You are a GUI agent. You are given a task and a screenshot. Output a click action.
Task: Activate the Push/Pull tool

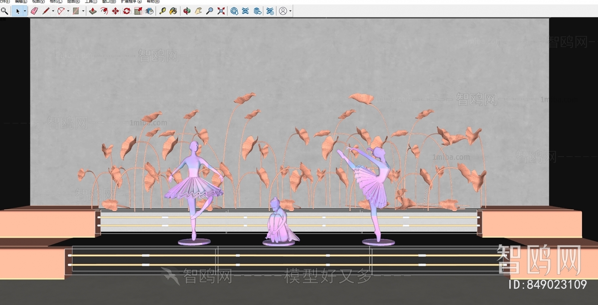click(93, 11)
